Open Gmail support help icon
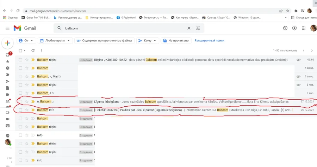Viewport: 317px width, 167px height. [x=285, y=28]
